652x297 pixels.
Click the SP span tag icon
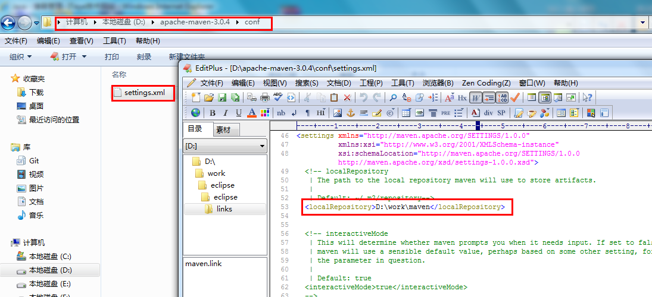coord(501,113)
